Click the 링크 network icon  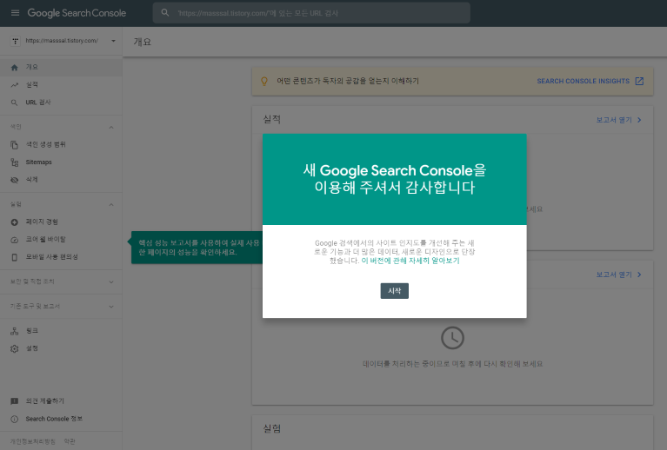pyautogui.click(x=15, y=331)
